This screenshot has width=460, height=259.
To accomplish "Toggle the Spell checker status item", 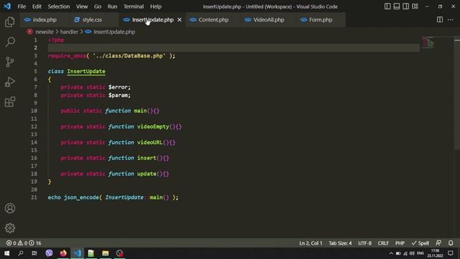I will click(420, 243).
